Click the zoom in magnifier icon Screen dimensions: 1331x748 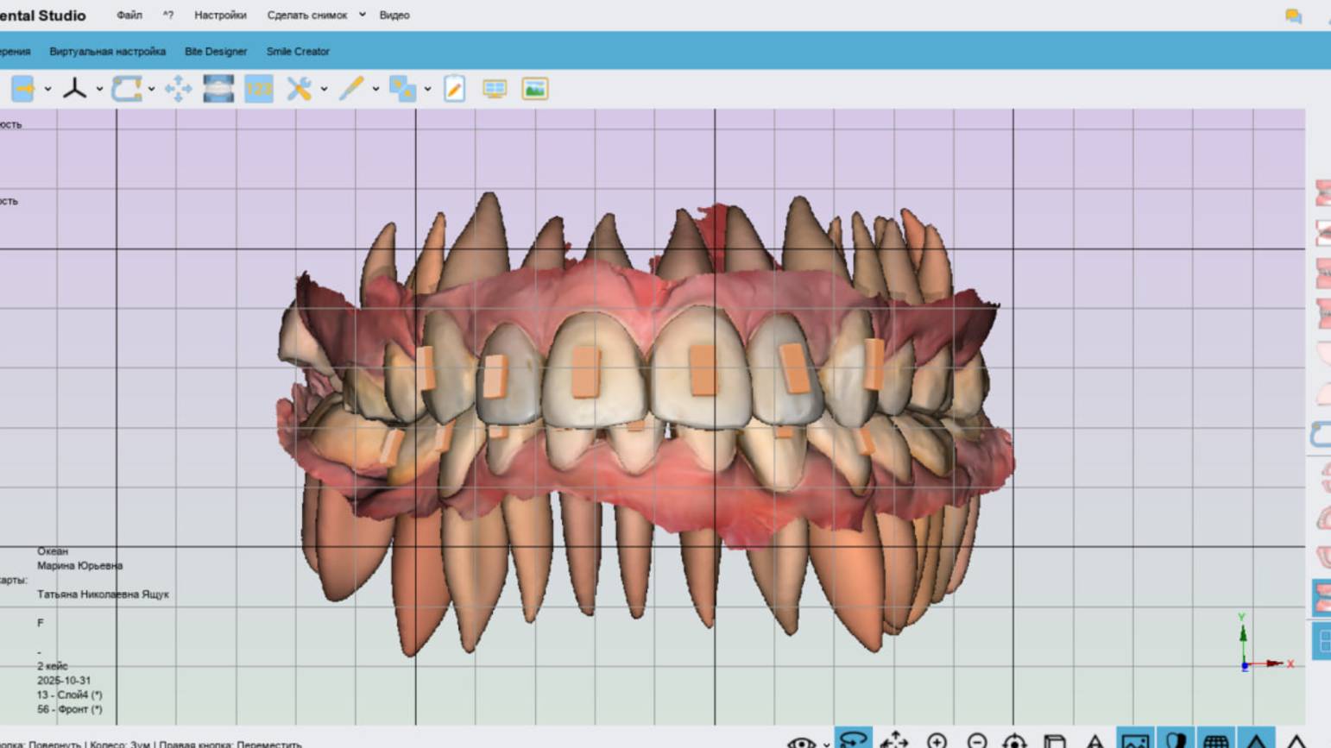point(937,740)
